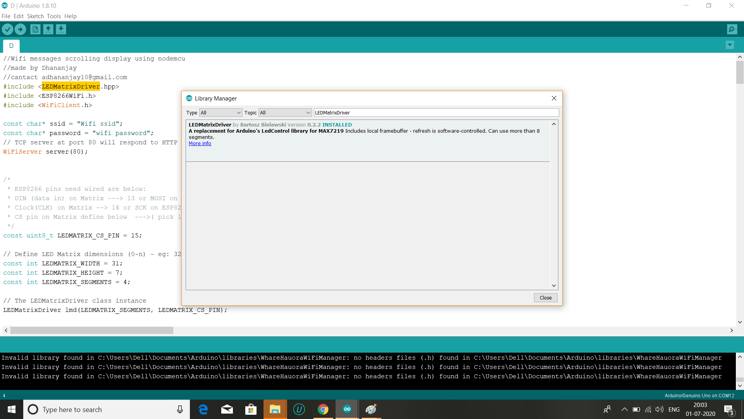Click the Close button in Library Manager
The image size is (744, 419).
[x=546, y=298]
